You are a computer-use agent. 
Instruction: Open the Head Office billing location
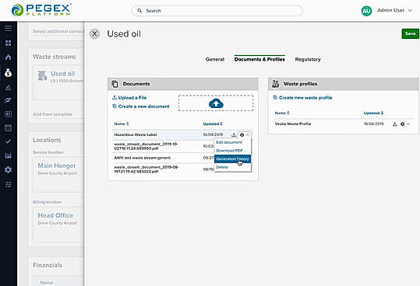coord(55,215)
